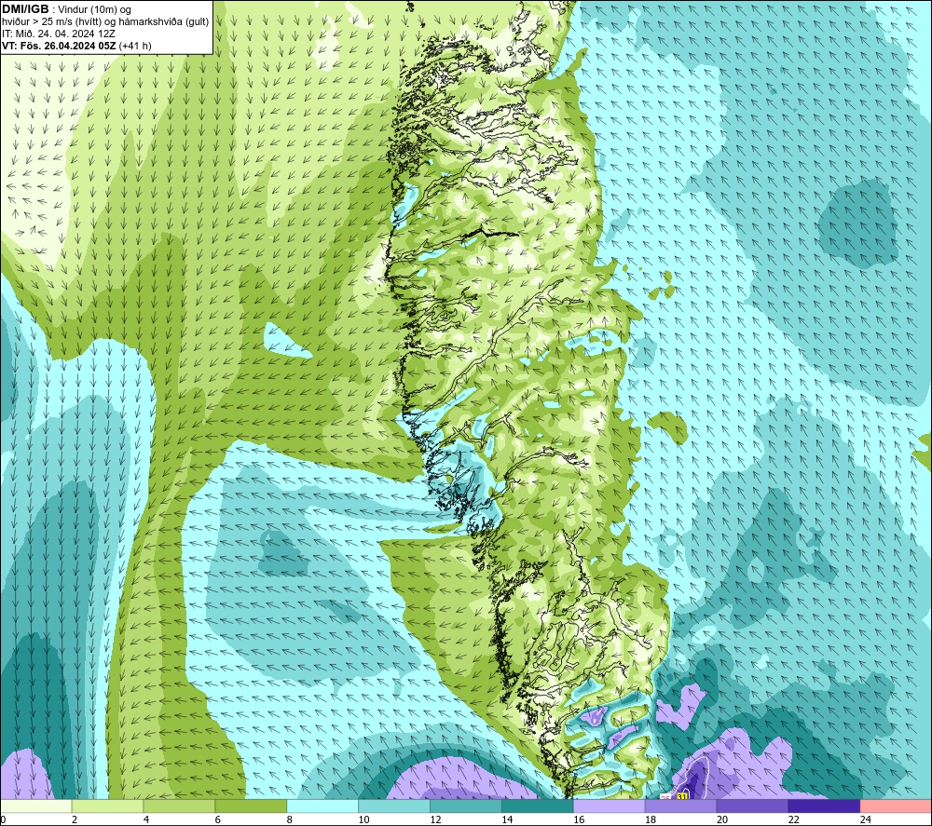
Task: Select the 2–4 m/s light green legend swatch
Action: [107, 806]
